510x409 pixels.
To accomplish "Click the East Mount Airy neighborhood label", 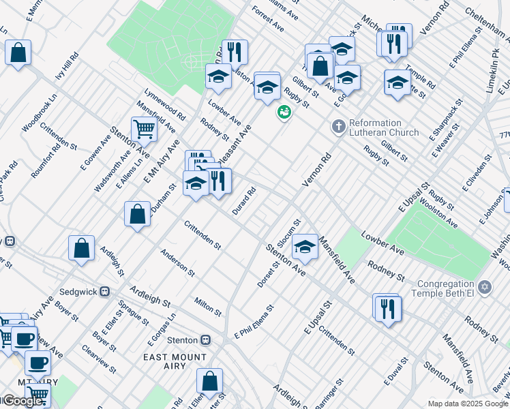I will point(176,357).
